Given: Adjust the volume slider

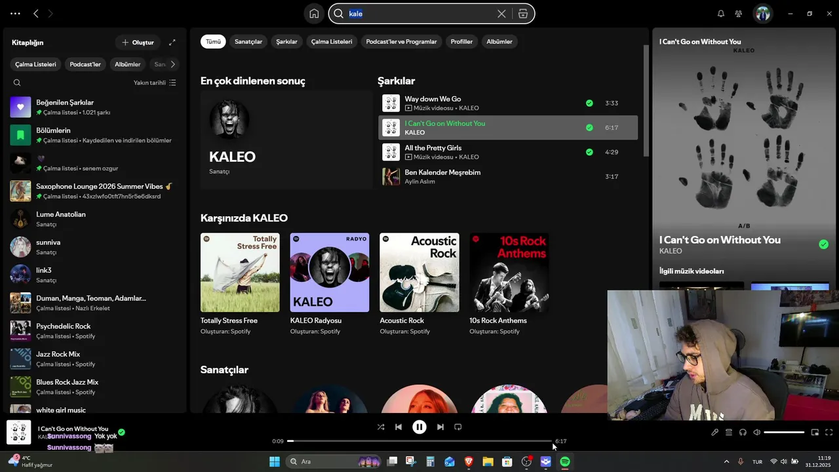Looking at the screenshot, I should click(784, 432).
